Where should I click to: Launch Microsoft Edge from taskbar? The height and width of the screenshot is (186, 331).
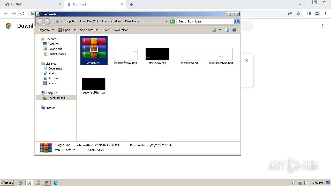pos(56,183)
